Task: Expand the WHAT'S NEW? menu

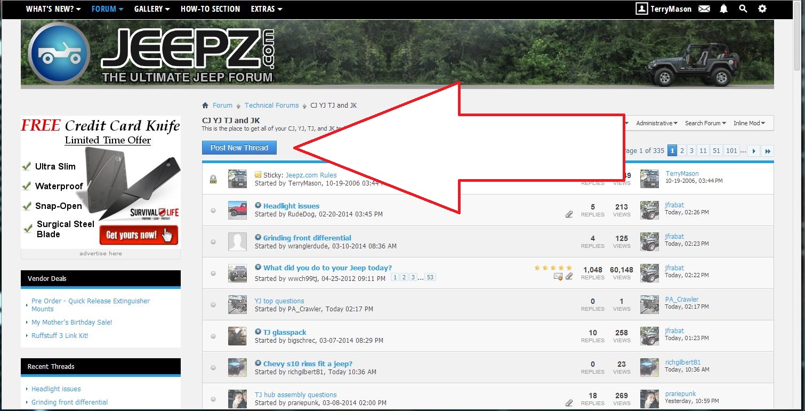Action: point(53,9)
